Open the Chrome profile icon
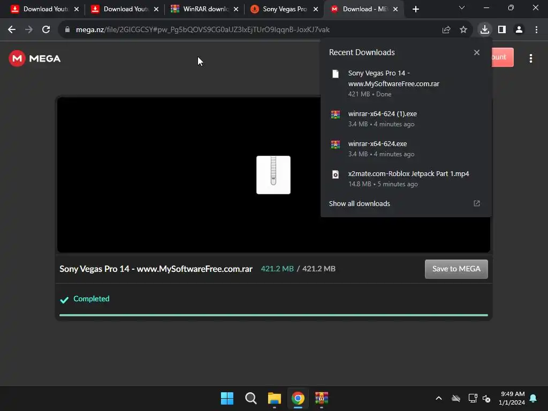Image resolution: width=548 pixels, height=411 pixels. [x=519, y=30]
